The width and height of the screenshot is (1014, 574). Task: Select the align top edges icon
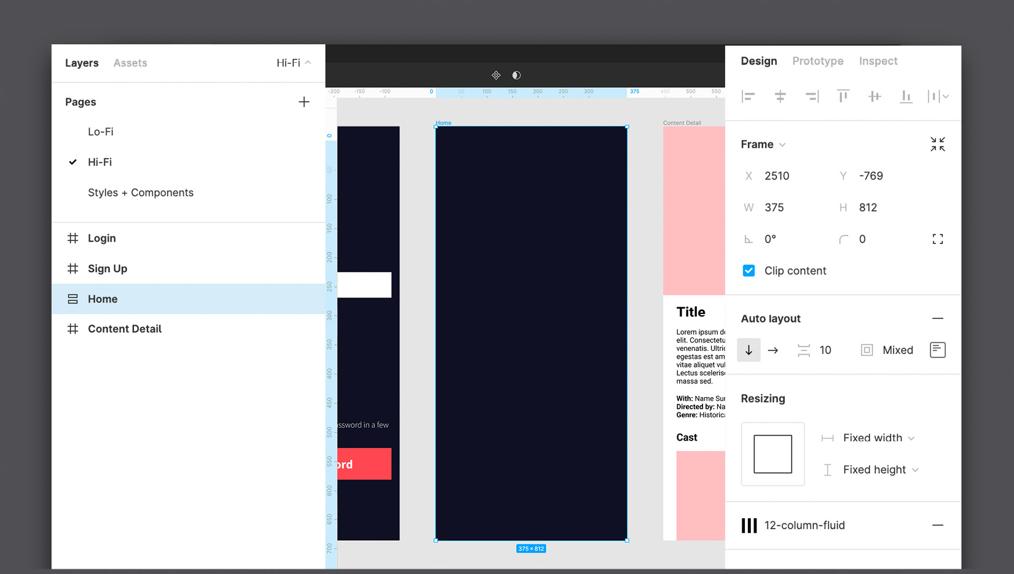(x=843, y=96)
